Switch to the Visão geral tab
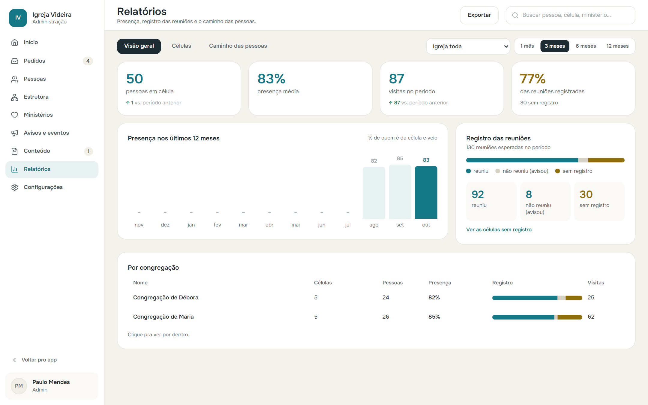The image size is (648, 405). 139,46
